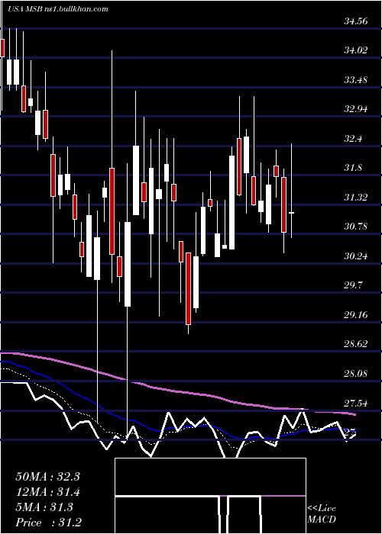
Task: Click the 28.08 price axis label
Action: (x=356, y=374)
